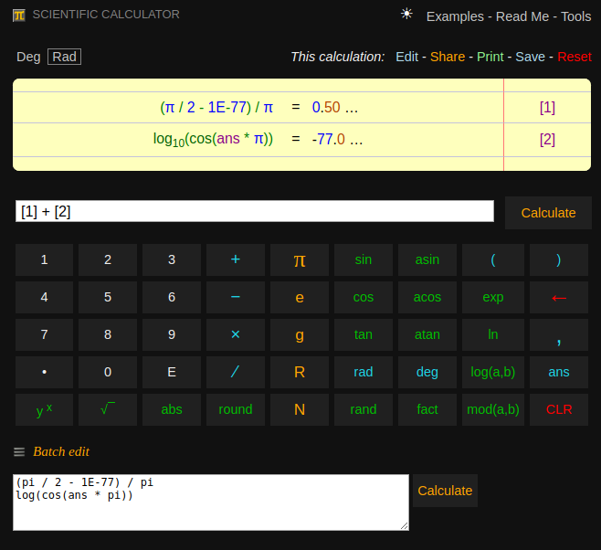Insert the division slash key

point(236,372)
